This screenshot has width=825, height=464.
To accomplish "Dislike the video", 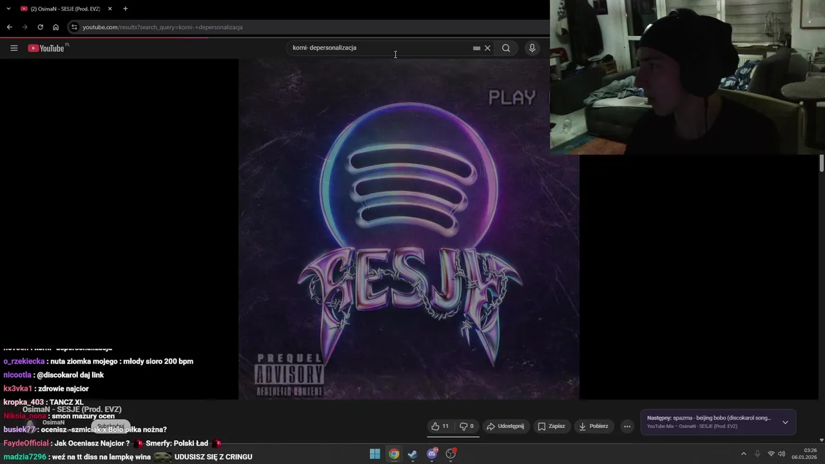I will point(467,426).
